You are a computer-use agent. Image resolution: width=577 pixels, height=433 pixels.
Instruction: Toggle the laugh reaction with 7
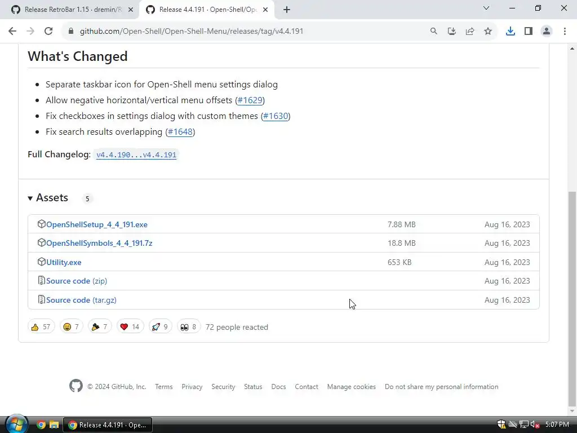coord(71,327)
